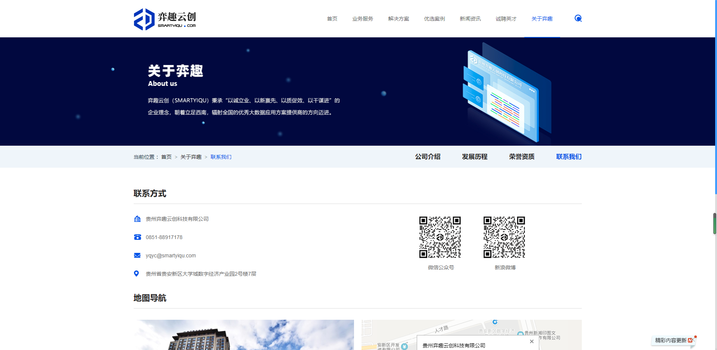The height and width of the screenshot is (350, 717).
Task: Switch to the 荣誉资质 tab
Action: point(522,157)
